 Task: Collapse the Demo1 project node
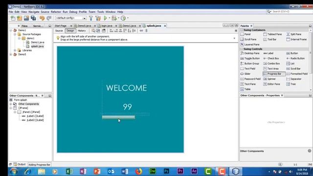[x=11, y=30]
